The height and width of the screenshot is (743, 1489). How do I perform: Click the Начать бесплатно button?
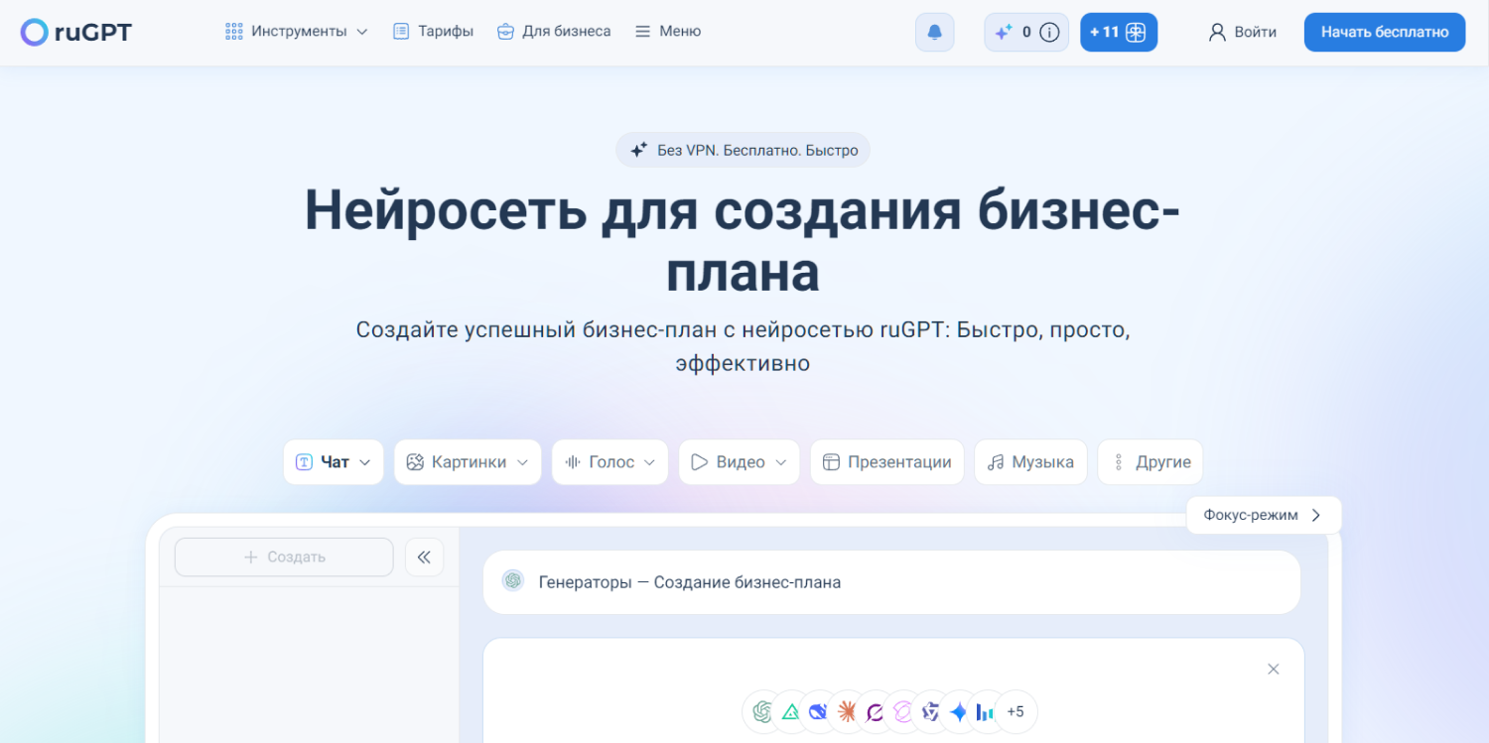point(1385,32)
